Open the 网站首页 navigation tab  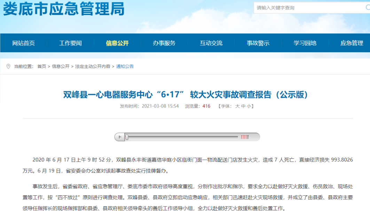[24, 43]
